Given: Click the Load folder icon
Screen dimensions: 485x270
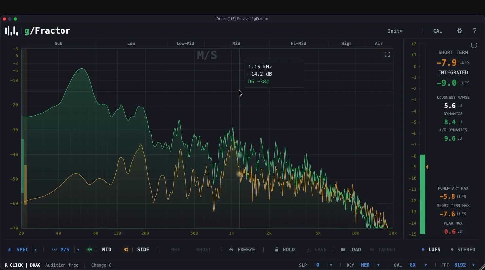Looking at the screenshot, I should pyautogui.click(x=343, y=250).
